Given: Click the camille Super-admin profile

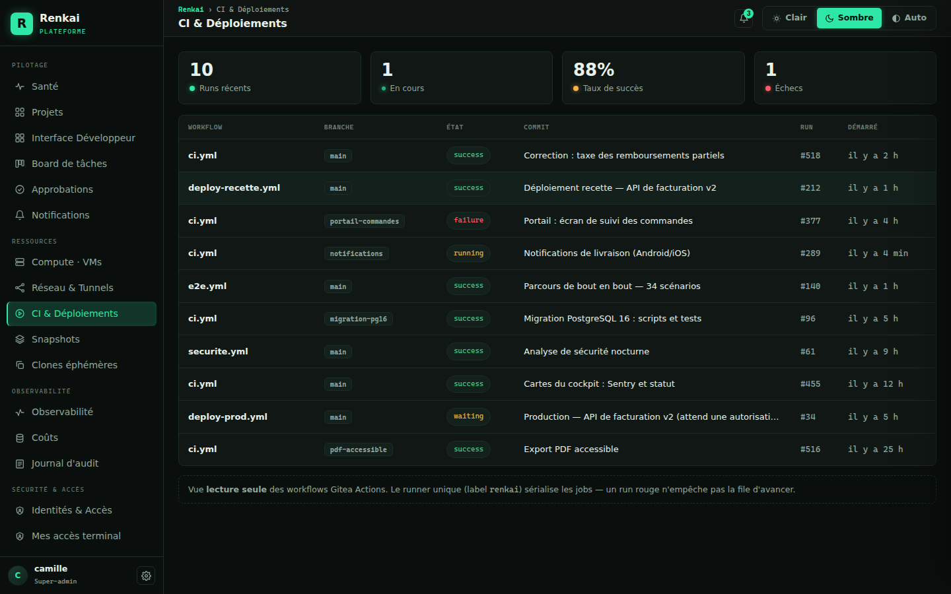Looking at the screenshot, I should 55,575.
